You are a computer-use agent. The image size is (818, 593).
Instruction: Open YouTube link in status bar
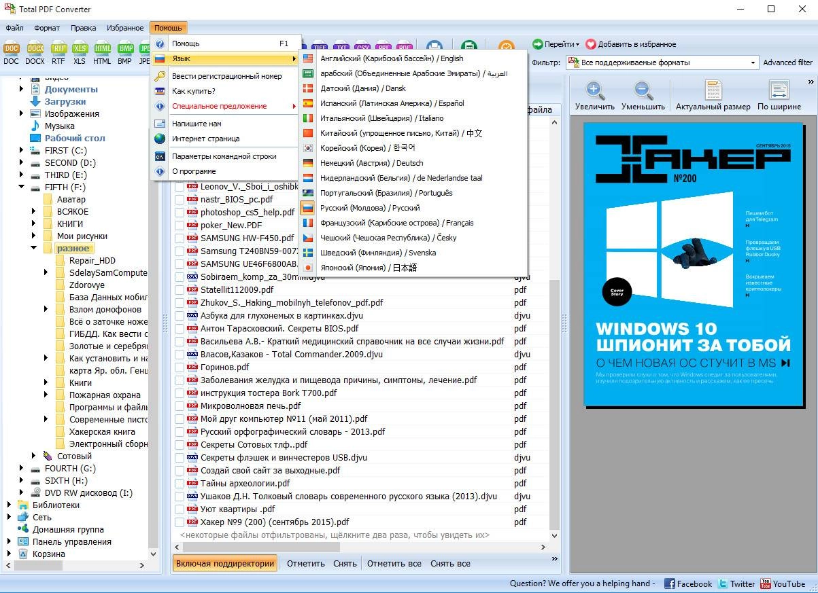pyautogui.click(x=783, y=583)
